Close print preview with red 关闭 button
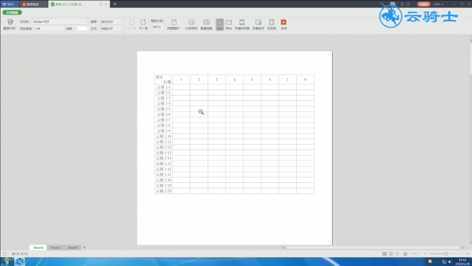 point(284,24)
